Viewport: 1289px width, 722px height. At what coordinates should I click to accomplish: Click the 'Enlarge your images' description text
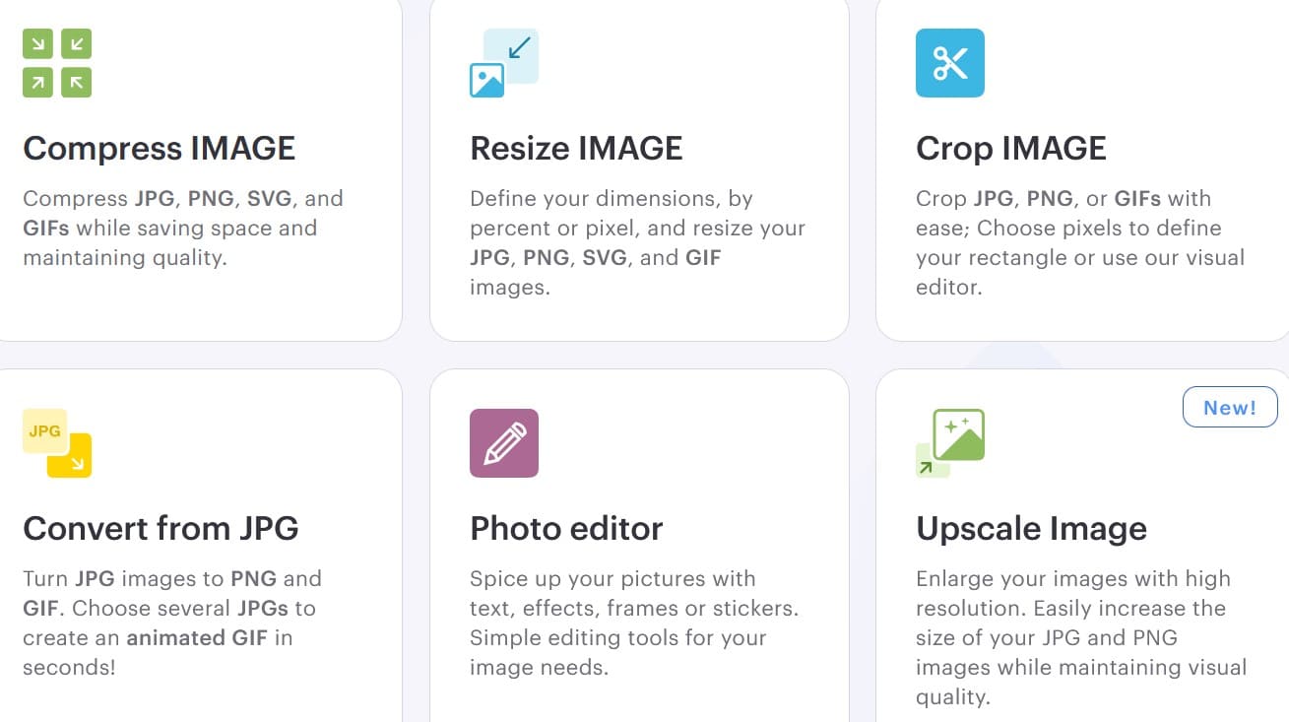(x=1072, y=579)
